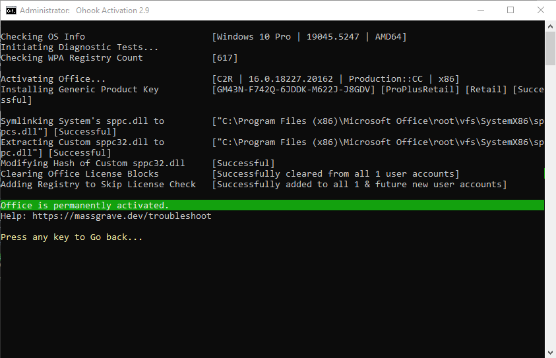The height and width of the screenshot is (358, 556).
Task: Click the 'Adding Registry to Skip License Check' label
Action: tap(98, 185)
